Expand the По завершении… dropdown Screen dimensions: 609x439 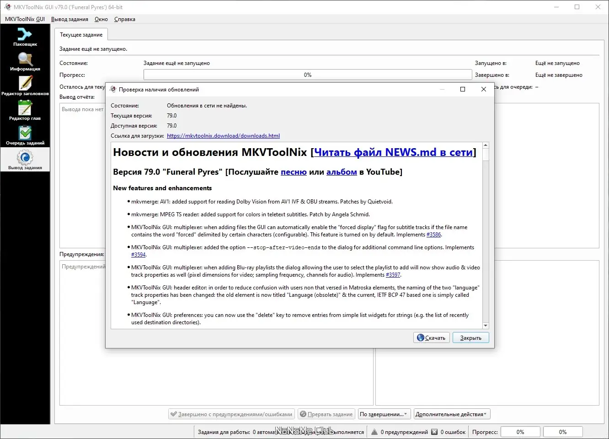385,414
